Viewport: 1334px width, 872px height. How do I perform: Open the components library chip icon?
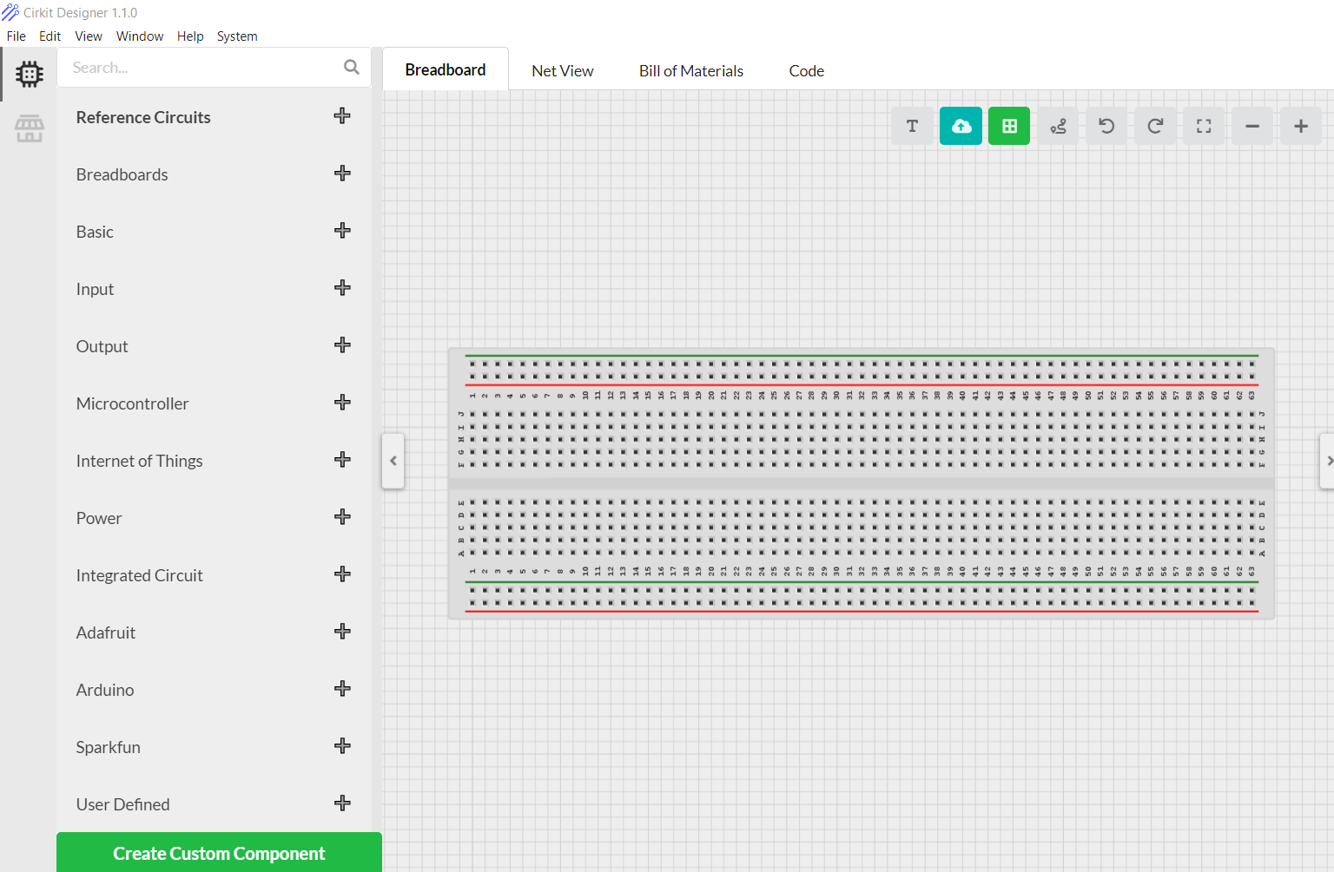tap(29, 74)
